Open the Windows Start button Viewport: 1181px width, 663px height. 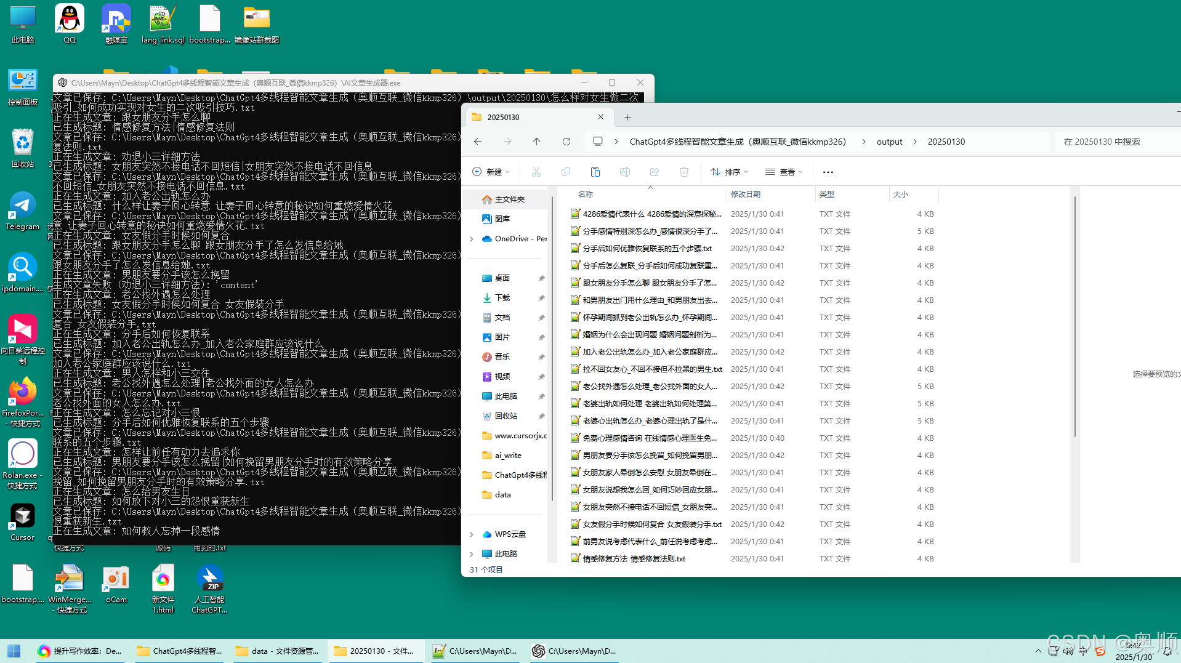point(14,651)
